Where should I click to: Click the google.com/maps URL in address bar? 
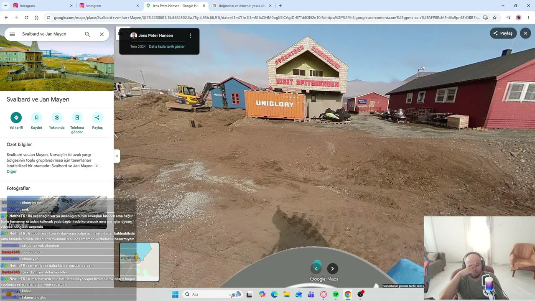(267, 18)
